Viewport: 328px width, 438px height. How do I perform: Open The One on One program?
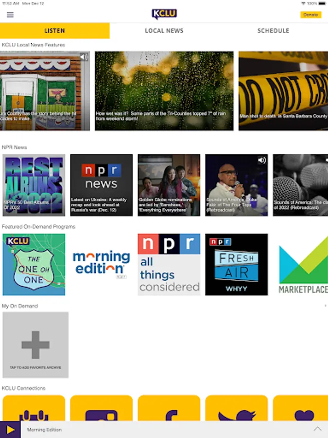point(34,265)
